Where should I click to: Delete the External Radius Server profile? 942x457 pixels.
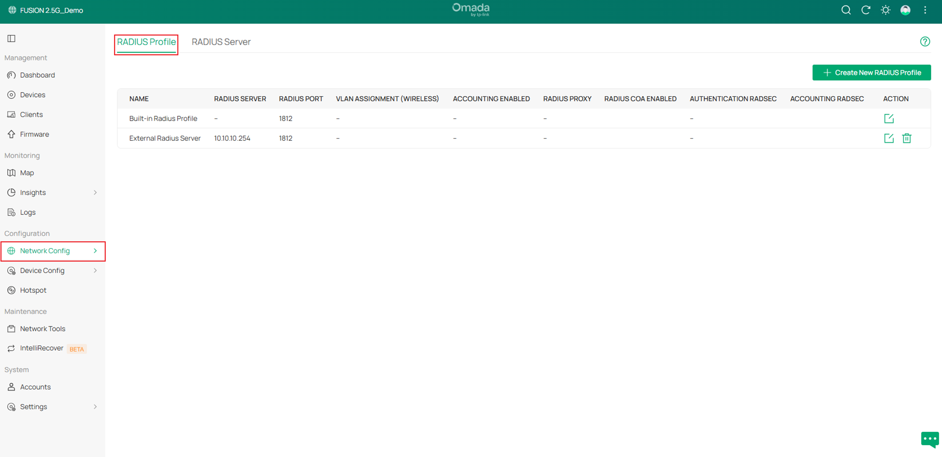click(x=907, y=138)
